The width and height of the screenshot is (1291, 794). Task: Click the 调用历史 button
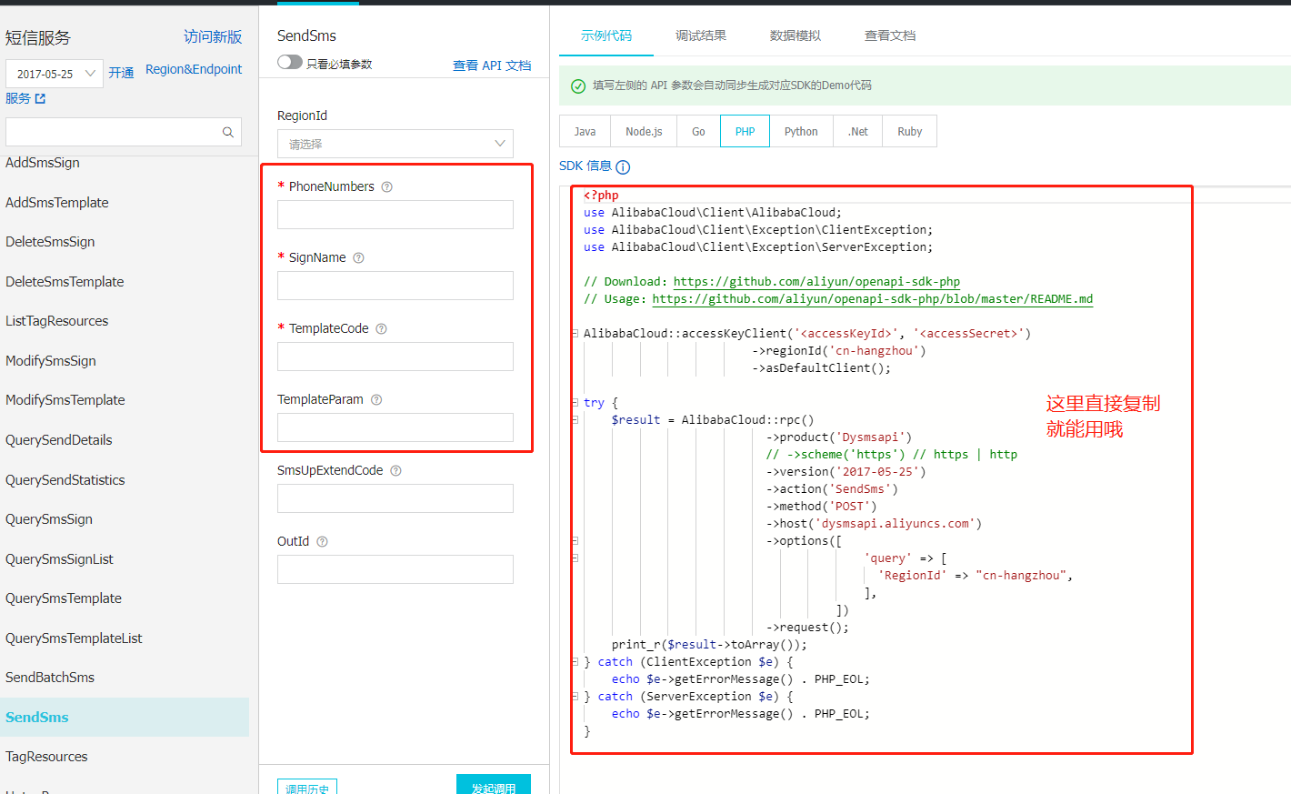(307, 789)
